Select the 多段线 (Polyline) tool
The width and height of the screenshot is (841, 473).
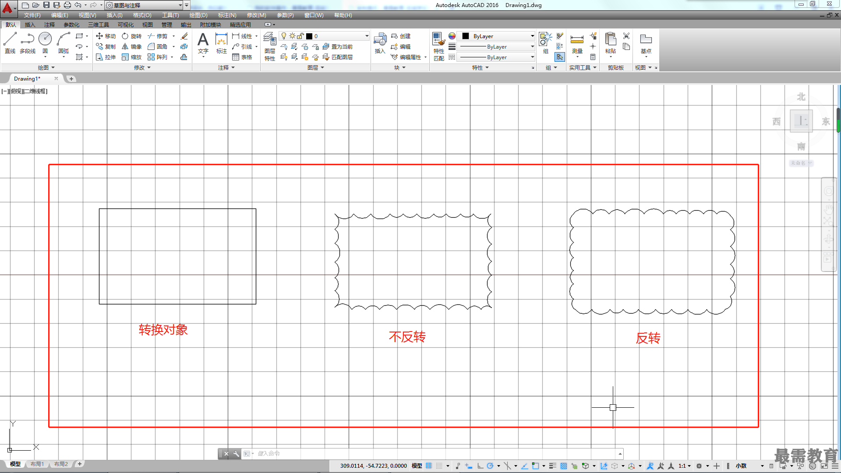(28, 43)
